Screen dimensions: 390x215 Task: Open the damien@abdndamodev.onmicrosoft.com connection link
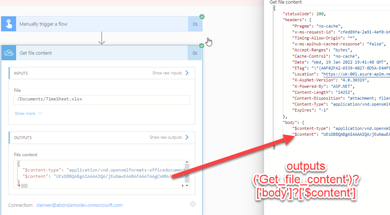pos(80,205)
